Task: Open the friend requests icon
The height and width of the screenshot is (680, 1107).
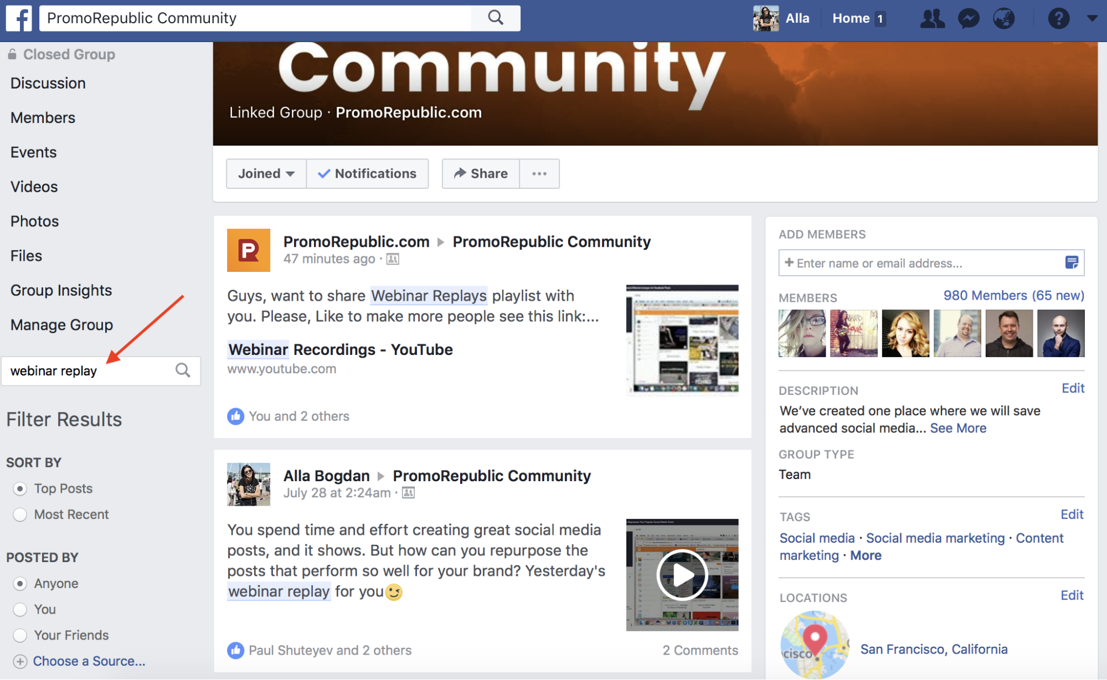Action: click(932, 18)
